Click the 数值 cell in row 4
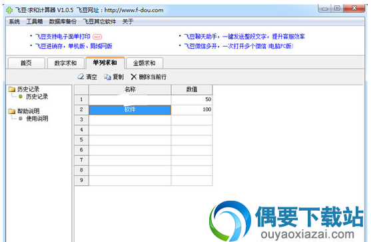The height and width of the screenshot is (242, 371). coord(192,130)
